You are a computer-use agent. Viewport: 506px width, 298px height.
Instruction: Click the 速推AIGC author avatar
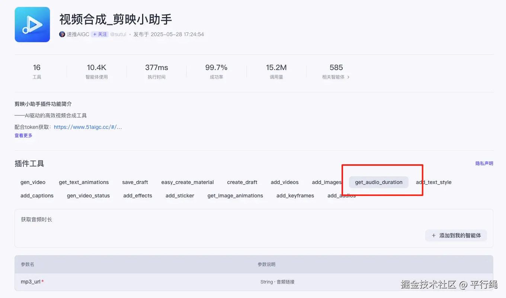(62, 34)
